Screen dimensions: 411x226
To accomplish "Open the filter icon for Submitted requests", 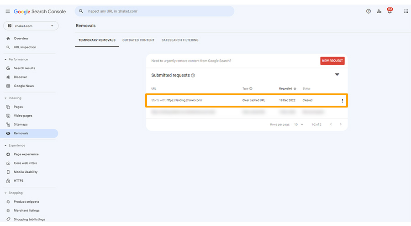I will tap(337, 75).
